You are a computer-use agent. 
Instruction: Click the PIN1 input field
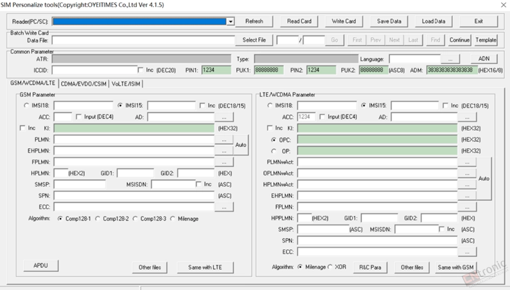coord(216,70)
